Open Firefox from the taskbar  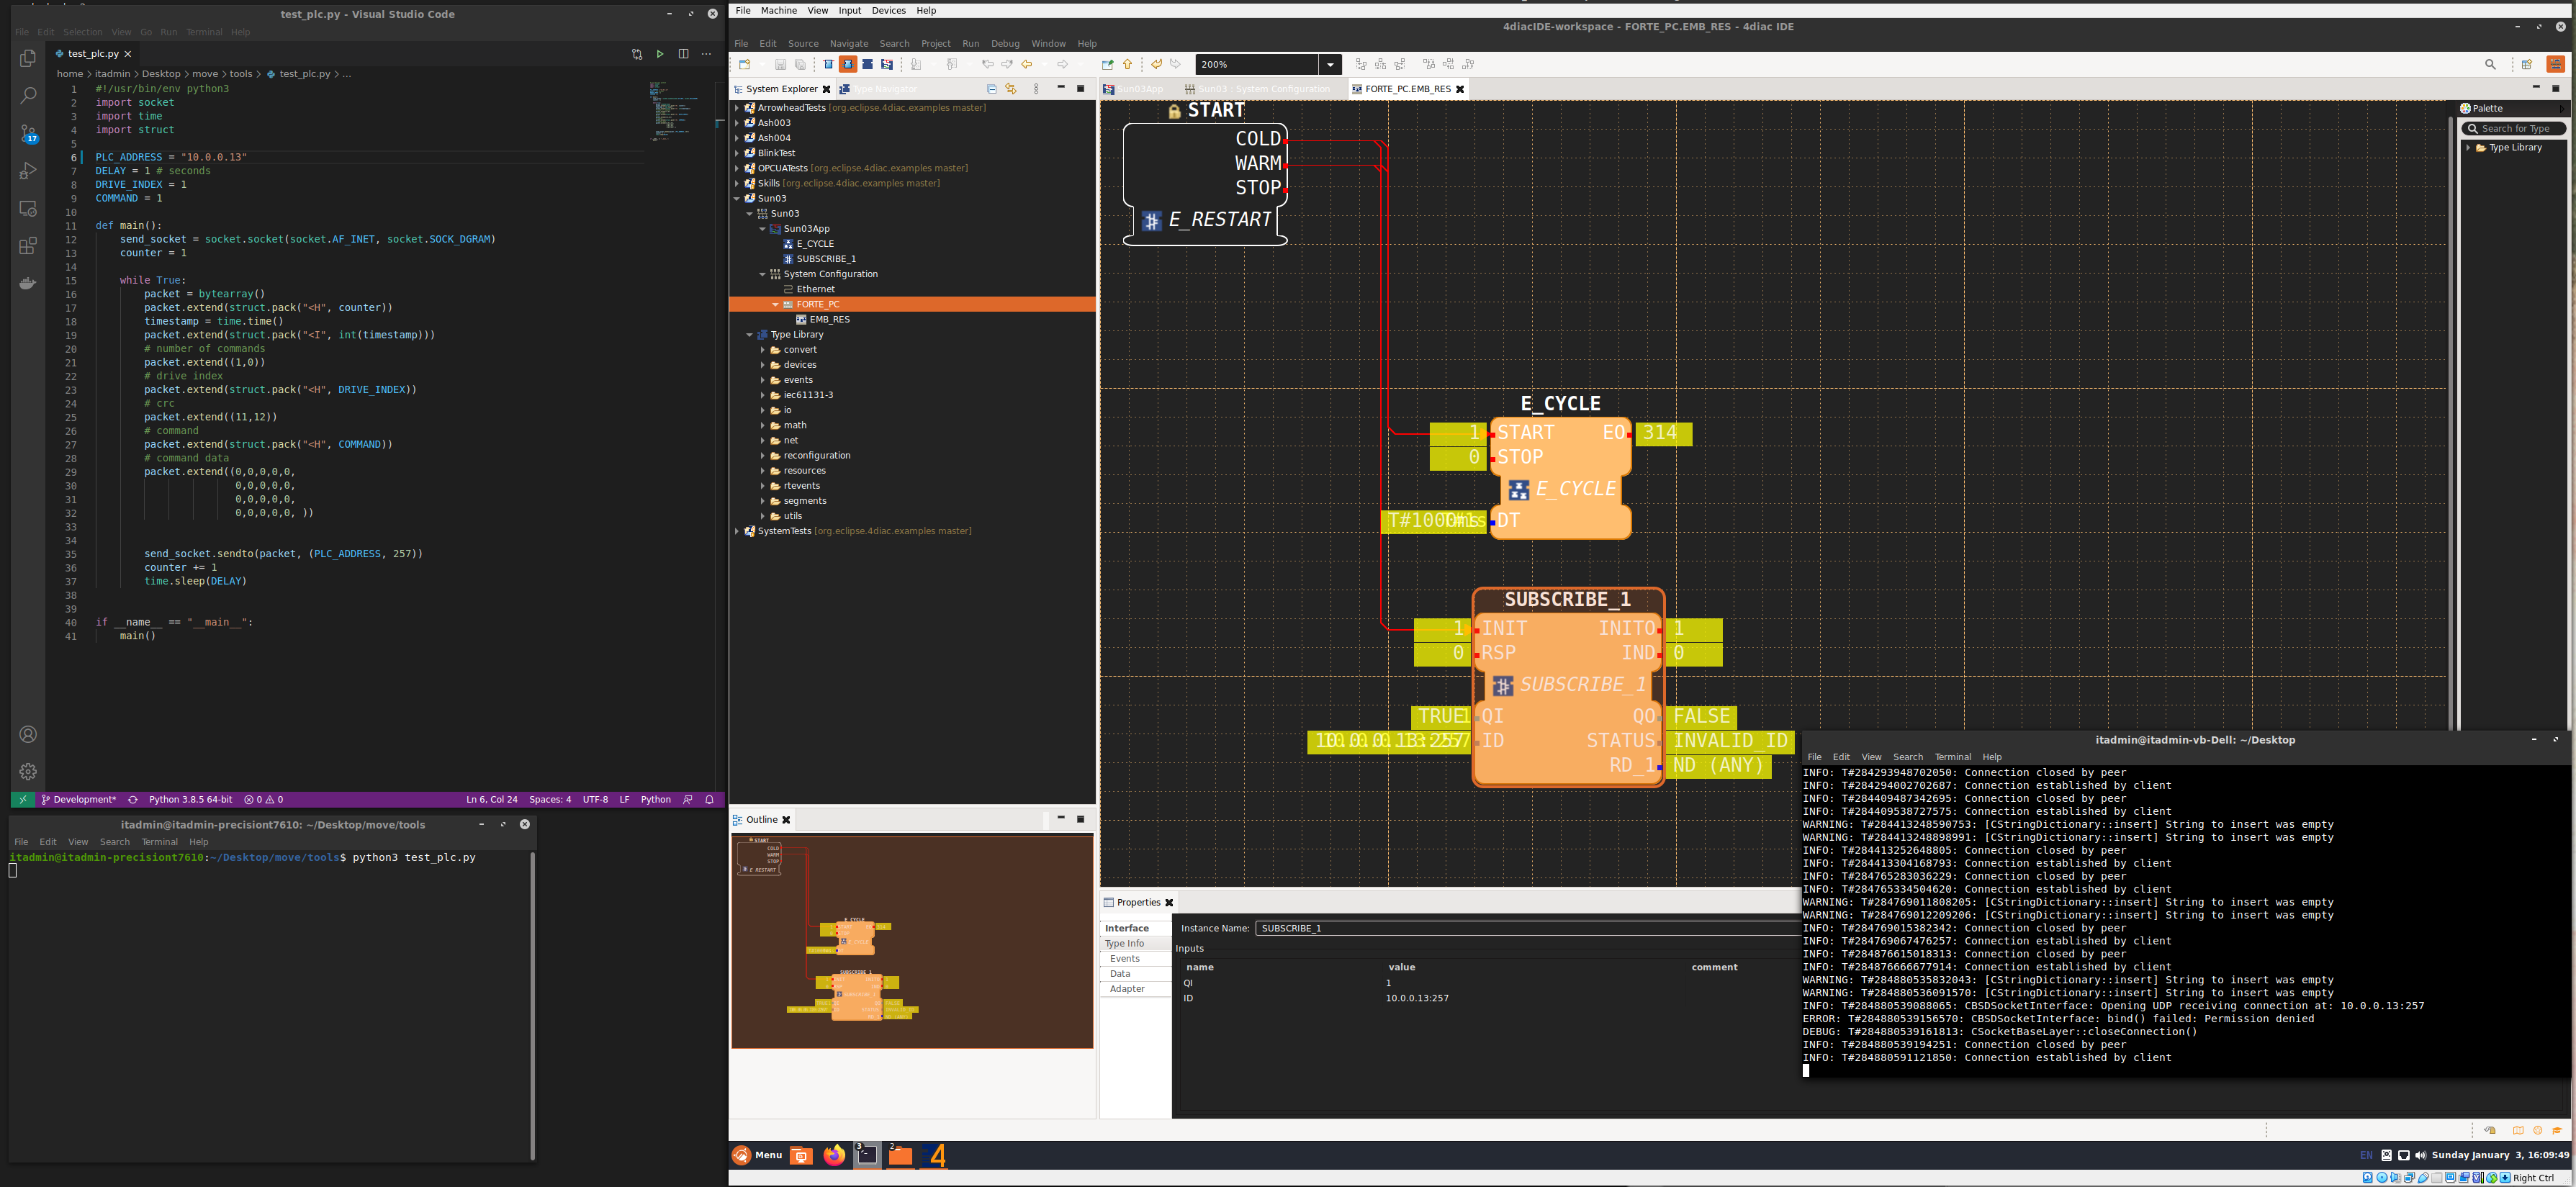click(x=834, y=1155)
